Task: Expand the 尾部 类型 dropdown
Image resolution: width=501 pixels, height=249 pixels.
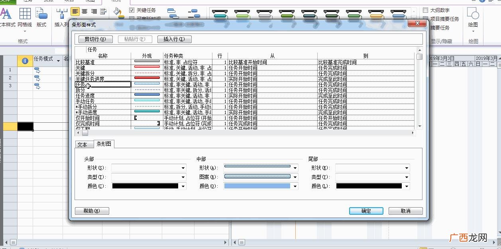Action: click(407, 177)
